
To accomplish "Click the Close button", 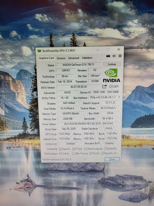I will tap(112, 159).
